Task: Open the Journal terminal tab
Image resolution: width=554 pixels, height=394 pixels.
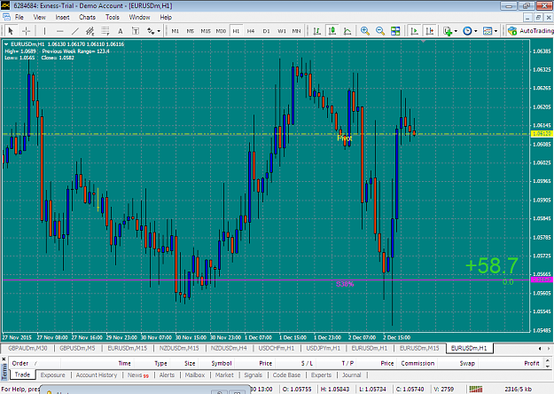Action: (x=352, y=374)
